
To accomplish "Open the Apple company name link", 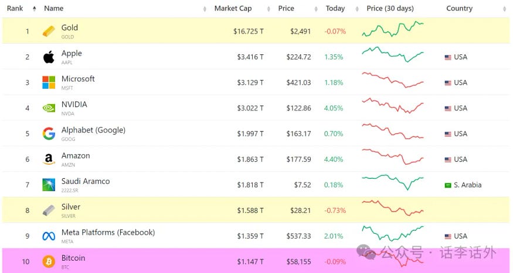I will point(72,53).
